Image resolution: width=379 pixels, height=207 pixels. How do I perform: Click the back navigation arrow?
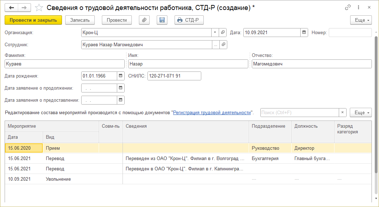pos(11,7)
